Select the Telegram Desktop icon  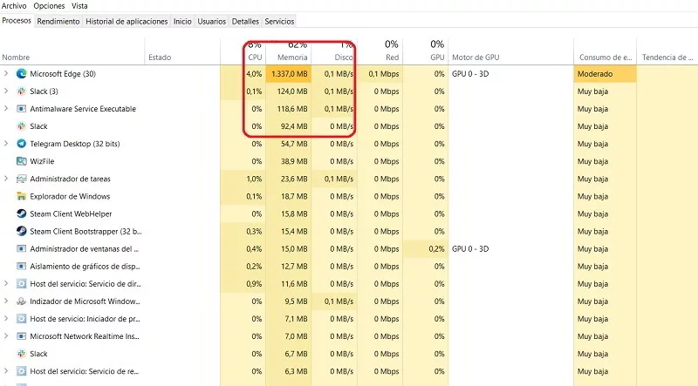click(x=22, y=144)
